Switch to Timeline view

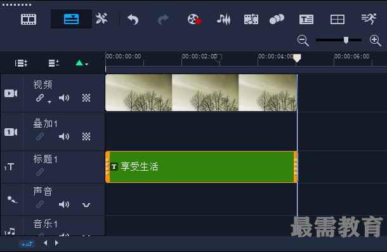[x=71, y=19]
